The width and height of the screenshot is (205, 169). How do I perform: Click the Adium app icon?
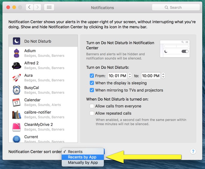tap(16, 53)
